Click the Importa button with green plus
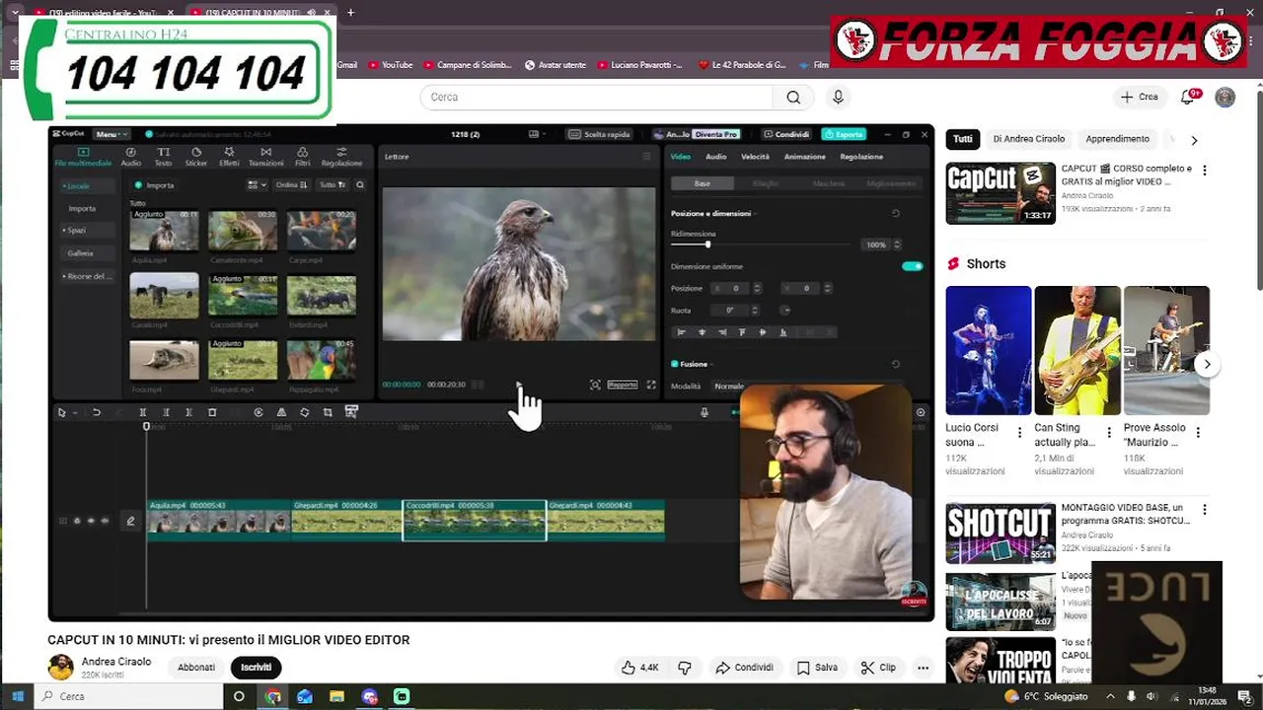The height and width of the screenshot is (710, 1263). pos(154,184)
